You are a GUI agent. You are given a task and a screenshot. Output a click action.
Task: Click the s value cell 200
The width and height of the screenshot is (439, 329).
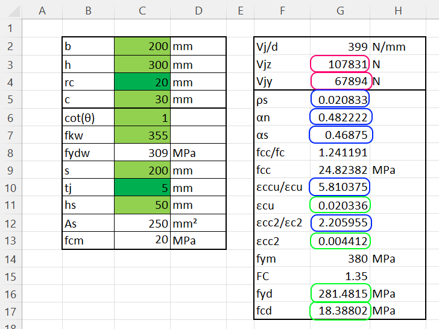click(x=142, y=170)
